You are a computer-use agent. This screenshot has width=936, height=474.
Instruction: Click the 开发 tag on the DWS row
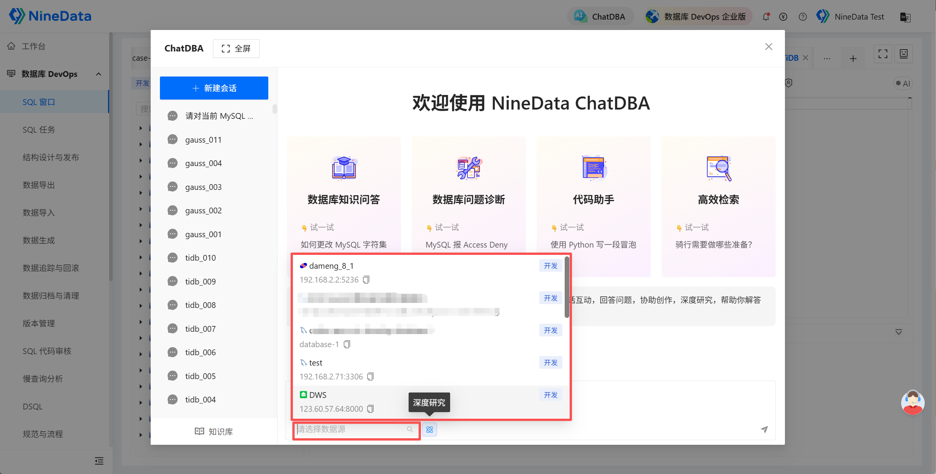[x=551, y=395]
